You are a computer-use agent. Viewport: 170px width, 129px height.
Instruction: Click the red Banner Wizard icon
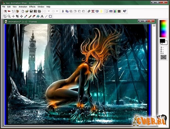point(9,11)
